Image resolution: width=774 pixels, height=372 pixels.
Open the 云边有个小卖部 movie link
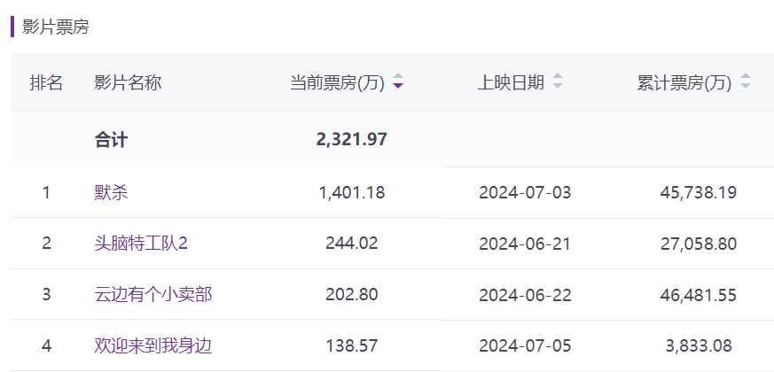coord(153,295)
